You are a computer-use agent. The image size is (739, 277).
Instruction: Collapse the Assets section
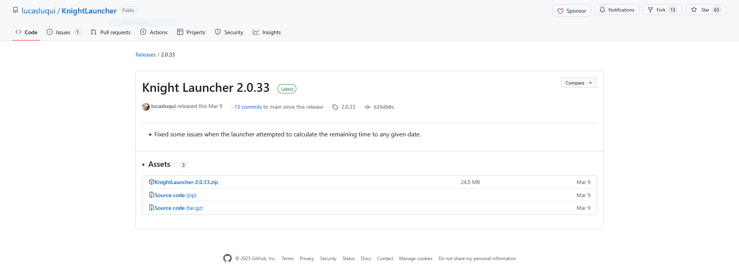pos(156,164)
